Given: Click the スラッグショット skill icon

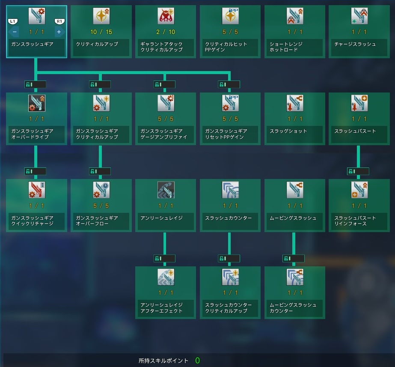Looking at the screenshot, I should pyautogui.click(x=295, y=103).
